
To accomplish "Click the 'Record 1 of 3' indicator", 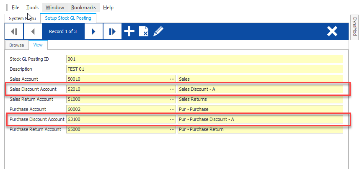I will point(63,31).
